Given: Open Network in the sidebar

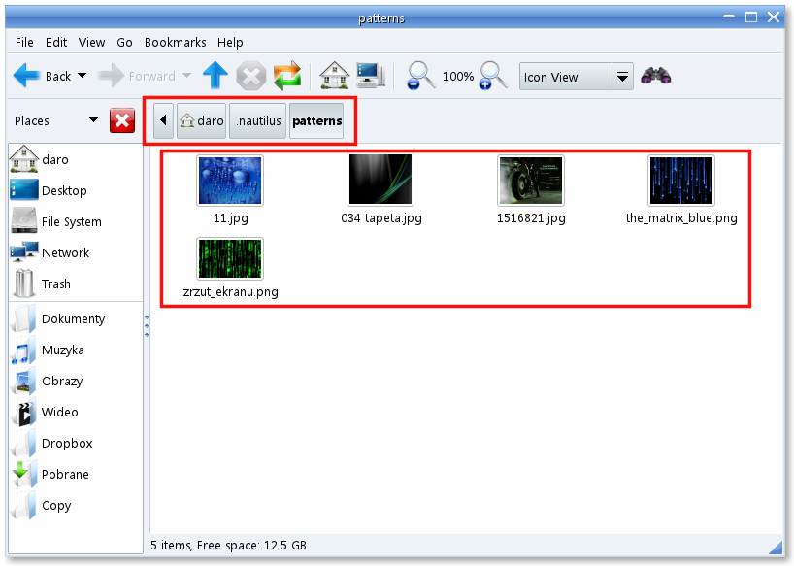Looking at the screenshot, I should click(76, 252).
